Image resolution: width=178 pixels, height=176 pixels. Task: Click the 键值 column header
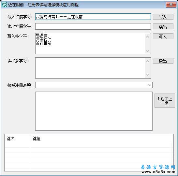click(x=101, y=139)
